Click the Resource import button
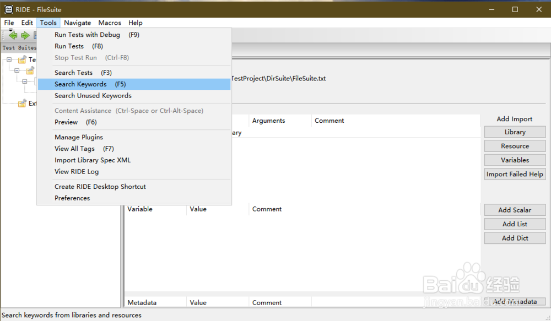Screen dimensions: 551x321 click(x=515, y=146)
